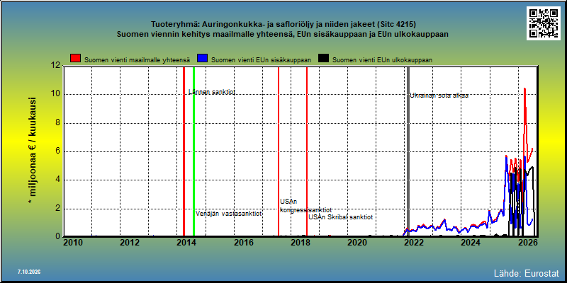The width and height of the screenshot is (567, 283).
Task: Click the x-axis label 2026
Action: coord(527,243)
